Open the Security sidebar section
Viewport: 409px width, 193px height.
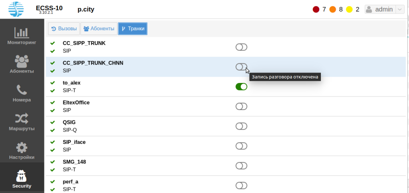click(x=22, y=179)
